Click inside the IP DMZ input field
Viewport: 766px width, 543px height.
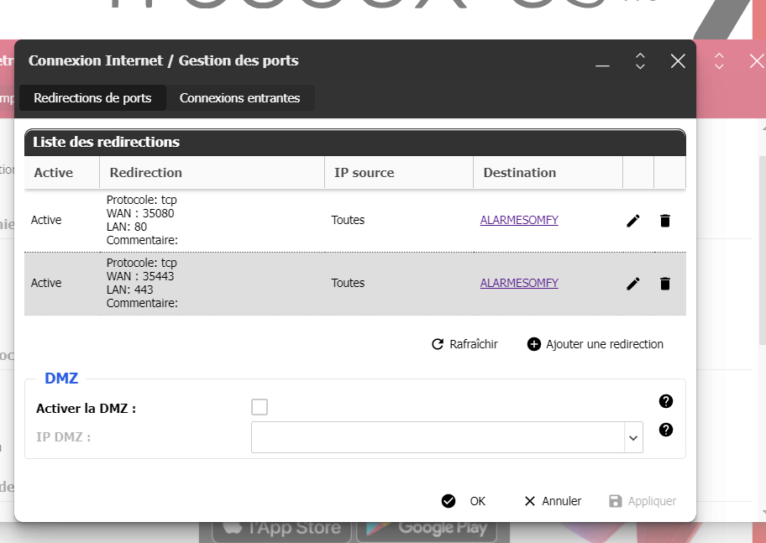[437, 437]
